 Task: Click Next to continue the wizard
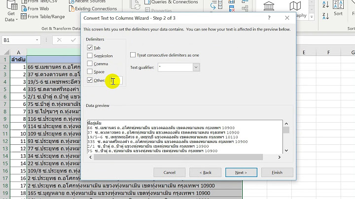click(x=241, y=172)
